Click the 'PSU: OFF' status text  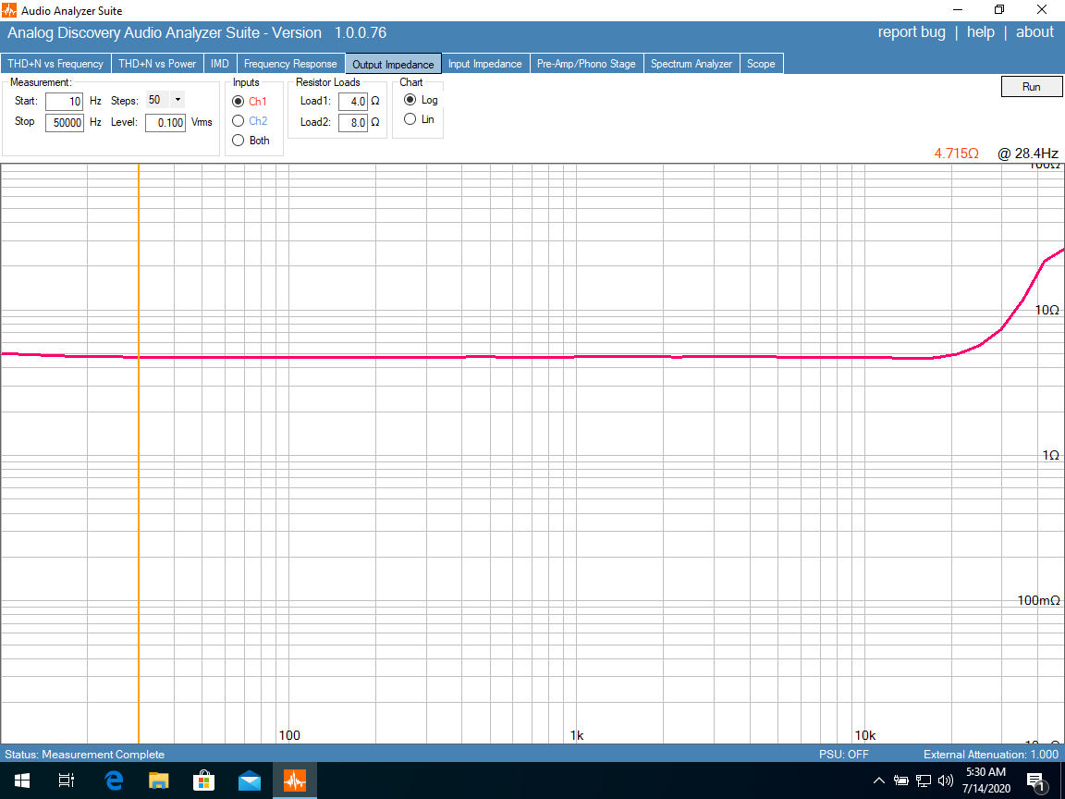pyautogui.click(x=843, y=755)
